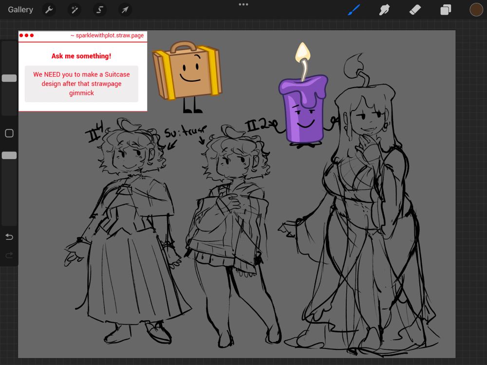Tap the three-dot menu at top center
Image resolution: width=487 pixels, height=365 pixels.
243,4
